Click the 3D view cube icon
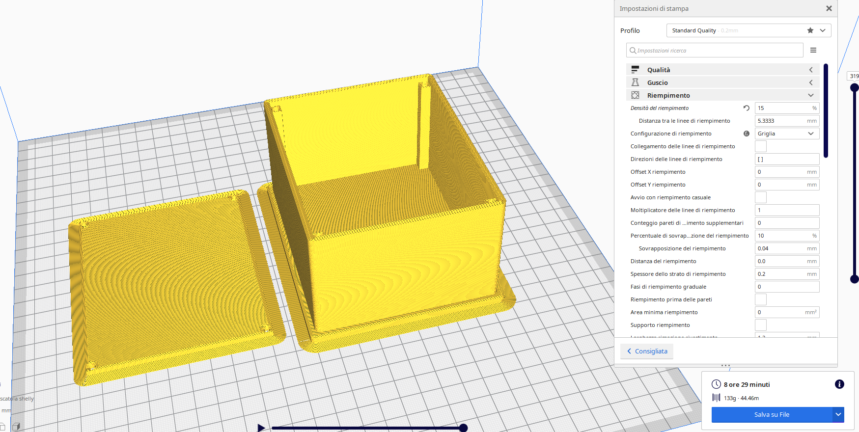859x432 pixels. point(16,427)
